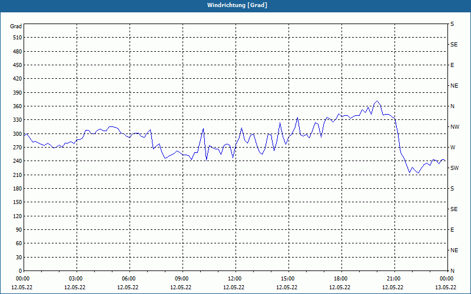Select the 510 value on the degree axis
Viewport: 471px width, 294px height.
point(18,38)
